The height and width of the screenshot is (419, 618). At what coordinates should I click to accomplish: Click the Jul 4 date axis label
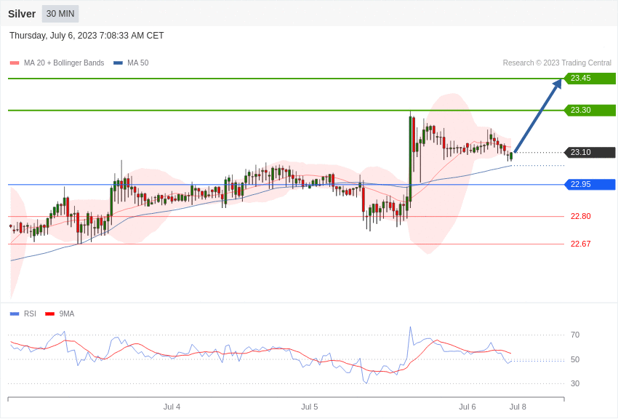tap(172, 407)
